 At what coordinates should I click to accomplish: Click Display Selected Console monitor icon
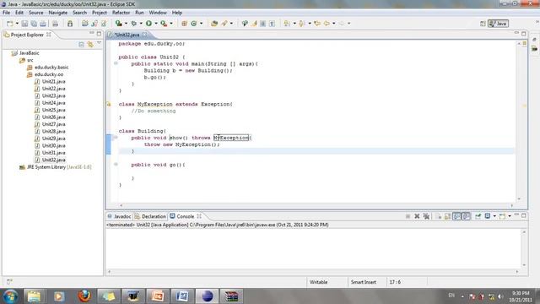coord(488,216)
